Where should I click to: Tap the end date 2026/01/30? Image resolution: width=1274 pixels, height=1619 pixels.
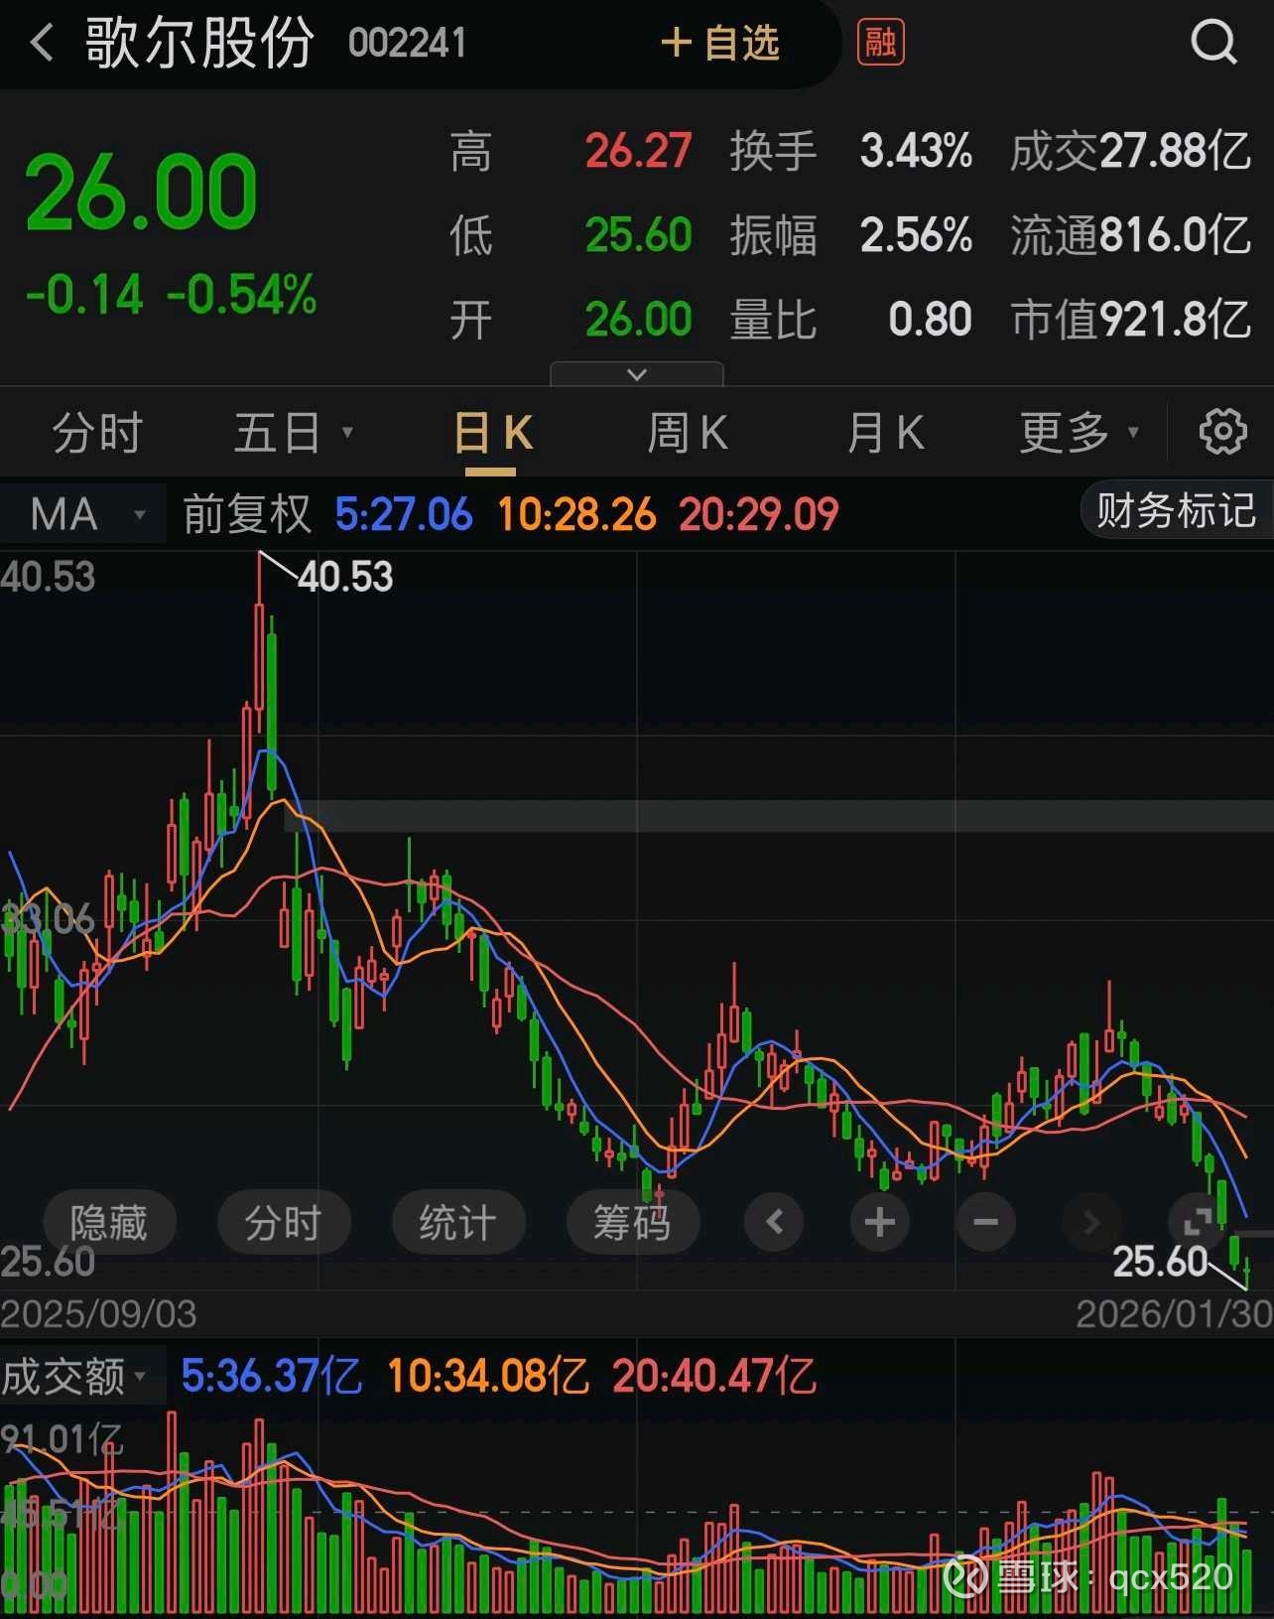point(1175,1314)
